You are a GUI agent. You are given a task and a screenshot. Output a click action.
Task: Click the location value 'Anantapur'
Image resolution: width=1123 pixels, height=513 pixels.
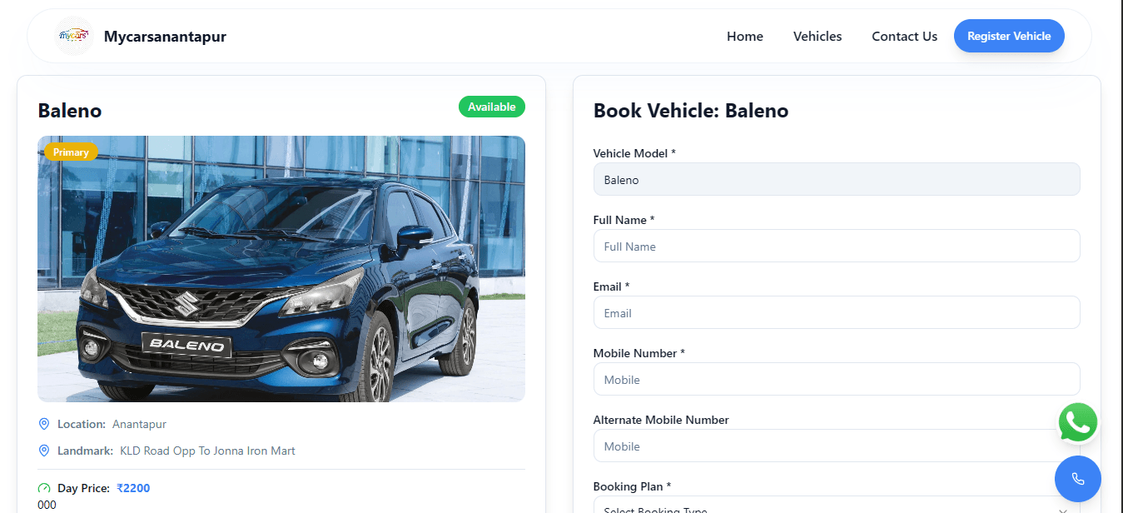coord(139,424)
